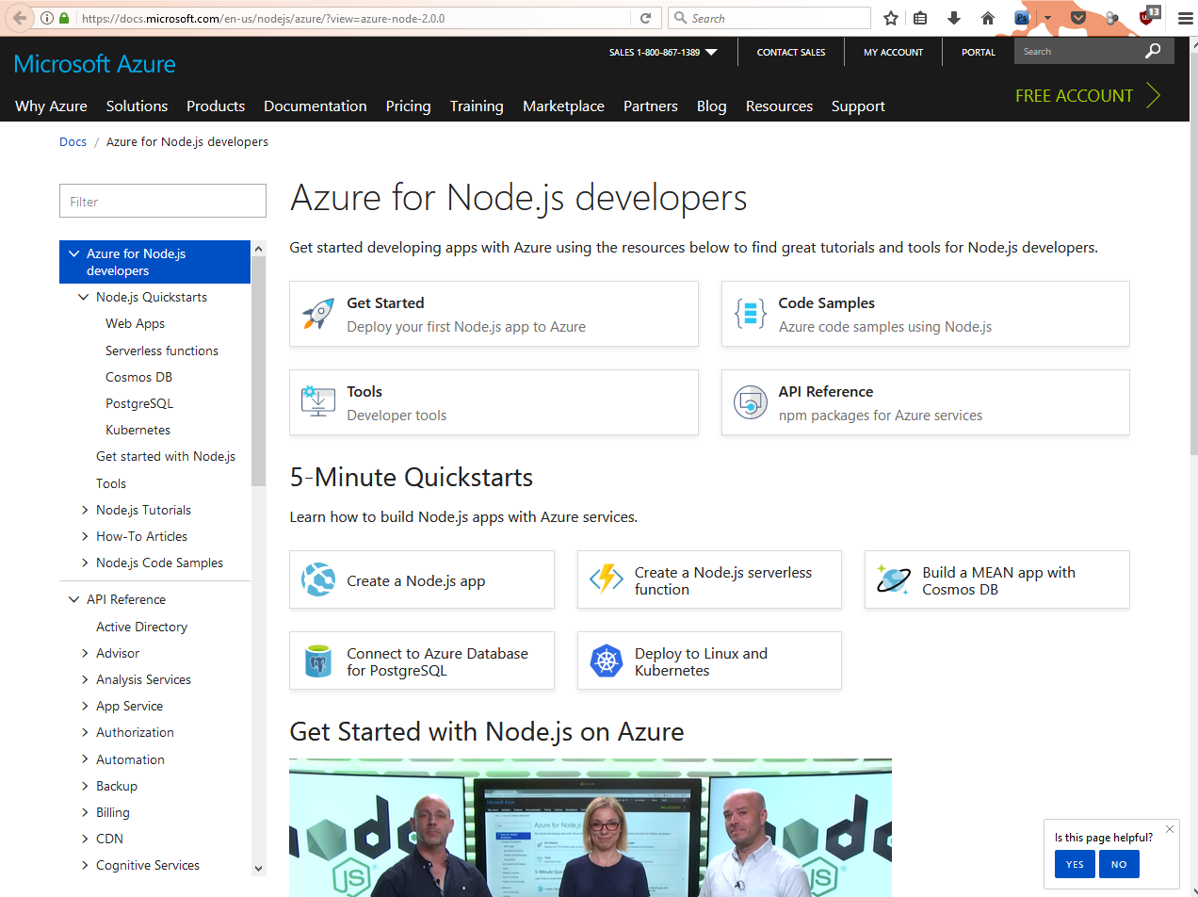Click the PostgreSQL elephant database icon
1198x897 pixels.
(x=318, y=661)
